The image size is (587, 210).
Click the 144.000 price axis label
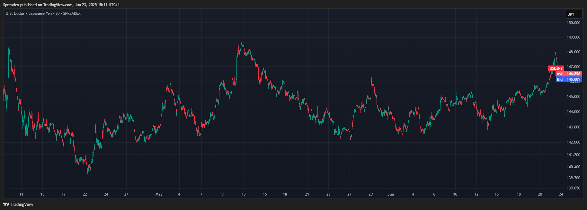[574, 112]
